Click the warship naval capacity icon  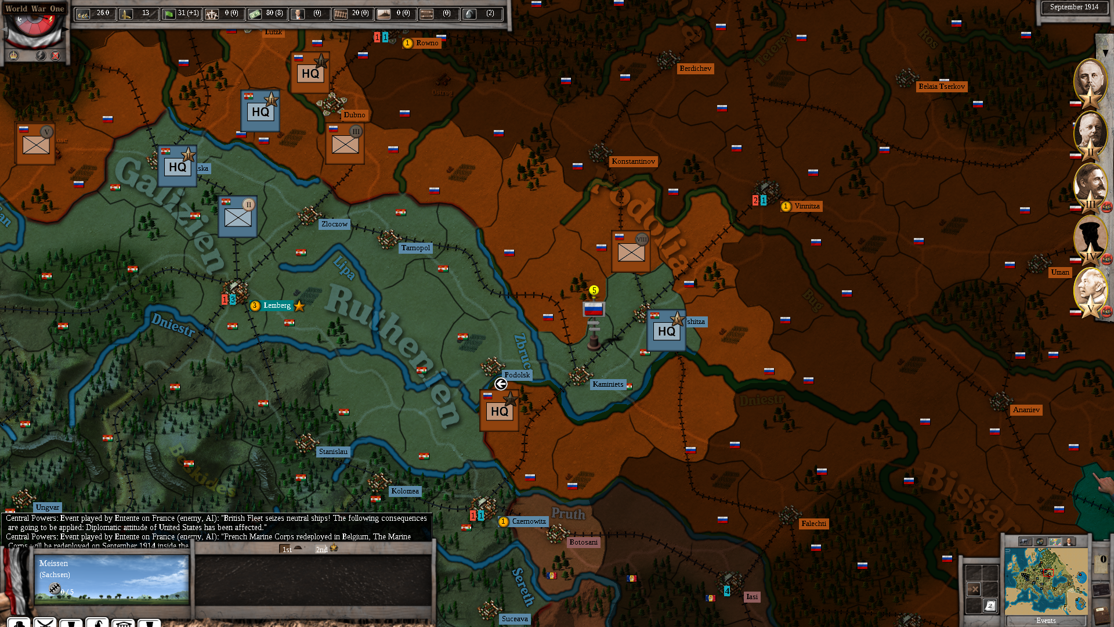point(384,14)
